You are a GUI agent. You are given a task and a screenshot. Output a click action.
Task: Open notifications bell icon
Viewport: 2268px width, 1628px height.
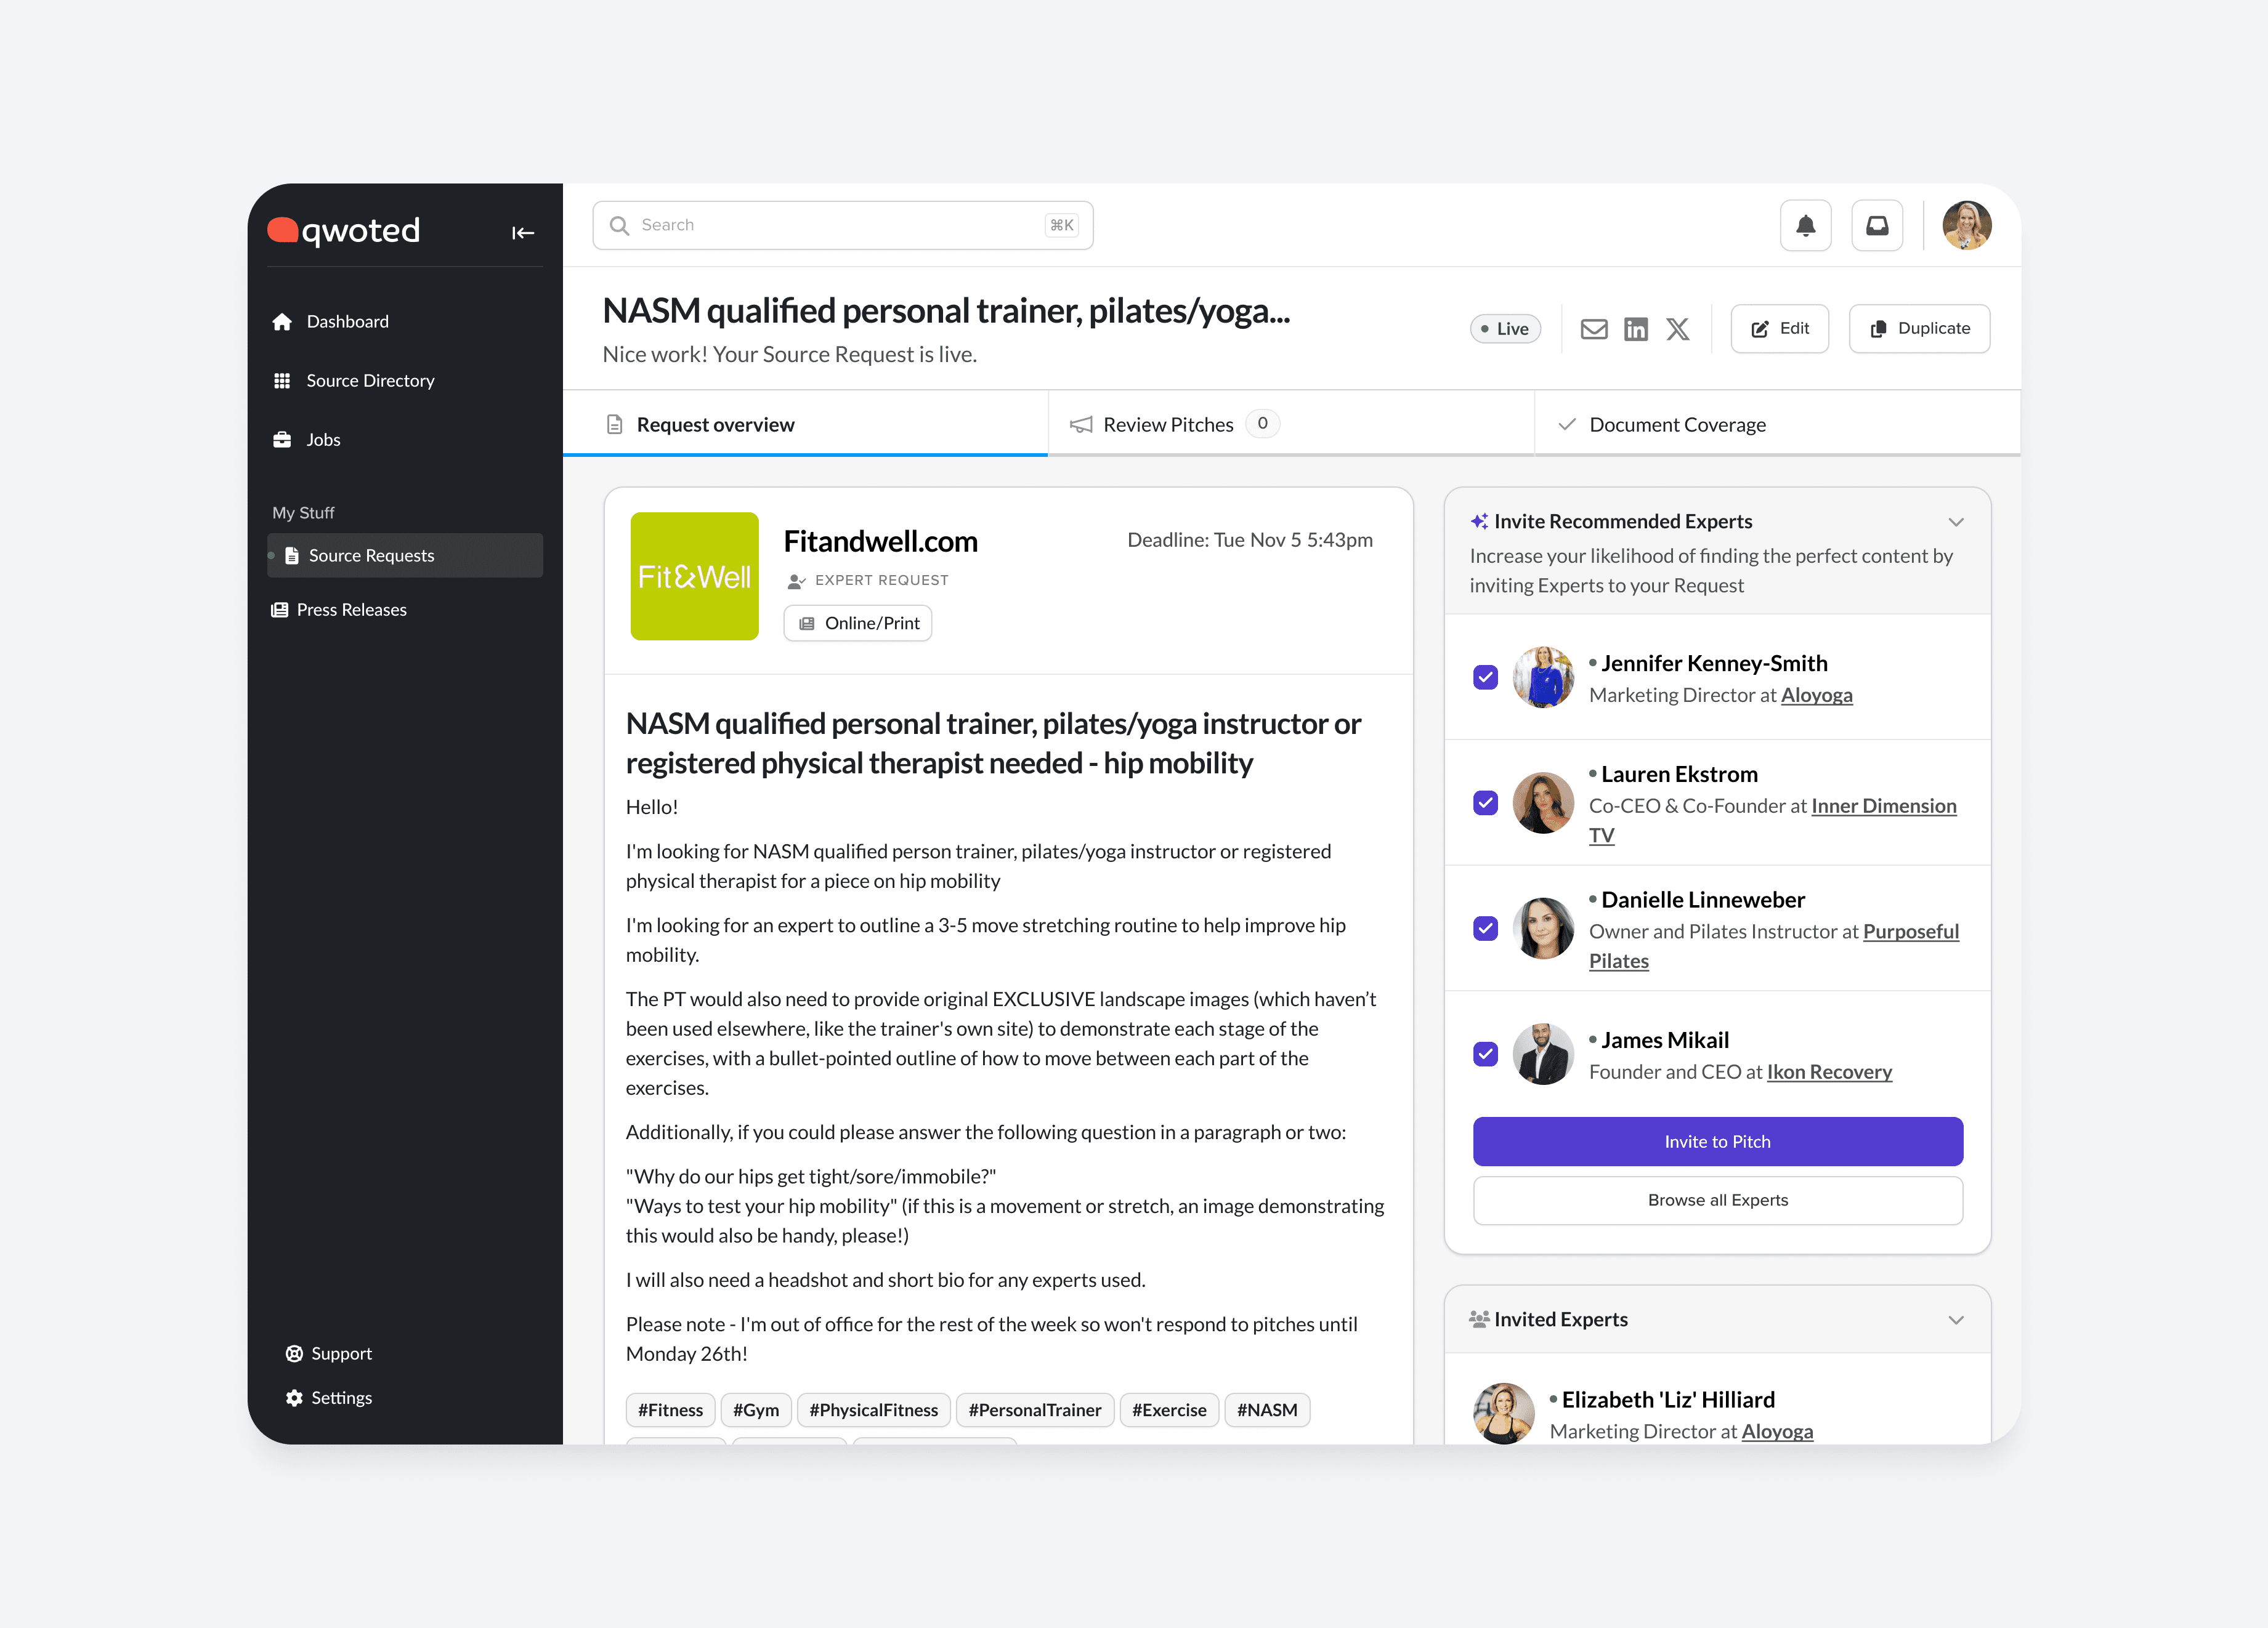1805,226
